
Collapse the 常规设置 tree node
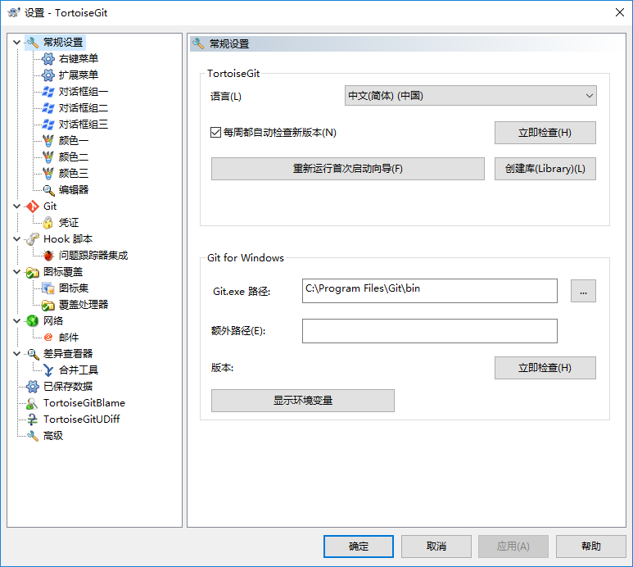(x=16, y=43)
